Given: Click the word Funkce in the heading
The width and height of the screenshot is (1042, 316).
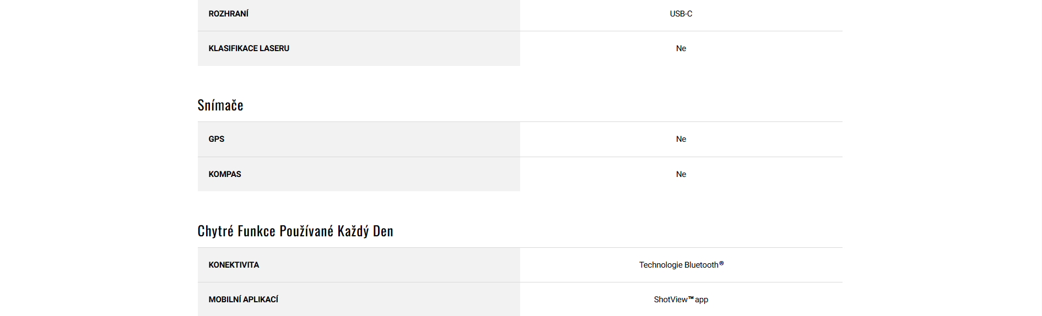Looking at the screenshot, I should [x=256, y=231].
